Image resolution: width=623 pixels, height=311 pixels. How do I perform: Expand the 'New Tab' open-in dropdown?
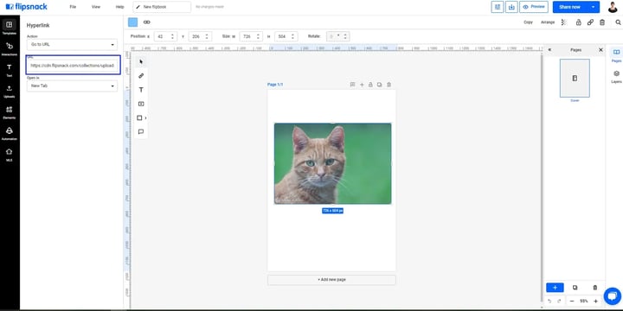coord(72,86)
